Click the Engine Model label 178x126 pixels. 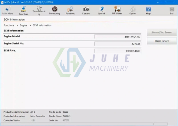(x=12, y=36)
